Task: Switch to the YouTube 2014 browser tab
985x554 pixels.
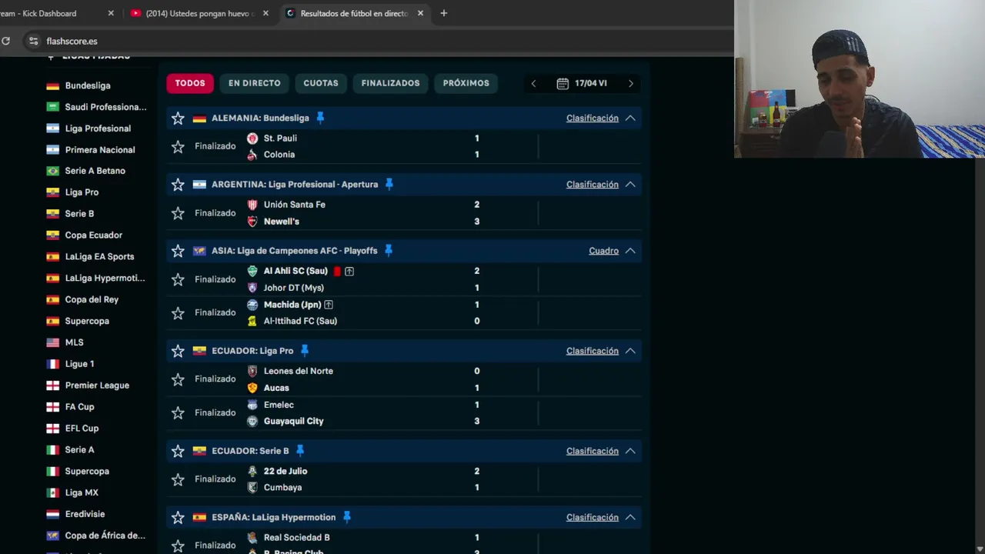Action: [200, 13]
